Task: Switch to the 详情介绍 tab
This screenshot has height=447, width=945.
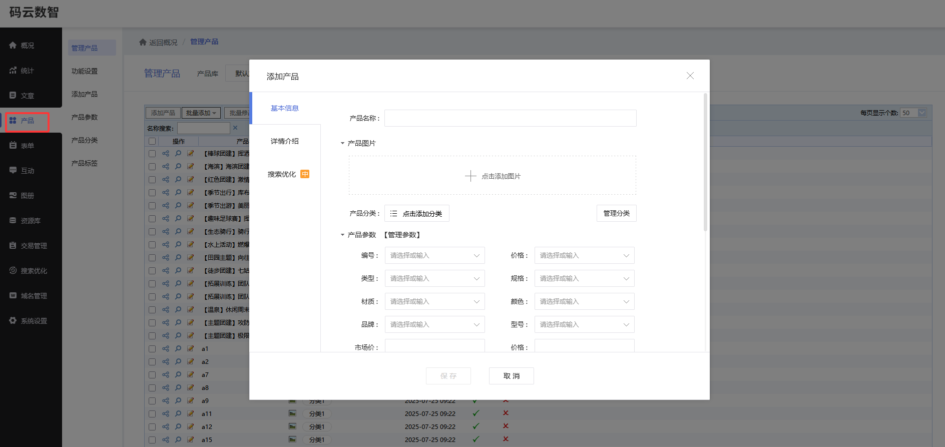Action: 285,141
